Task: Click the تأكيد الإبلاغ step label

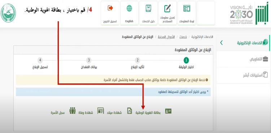Action: pos(137,67)
